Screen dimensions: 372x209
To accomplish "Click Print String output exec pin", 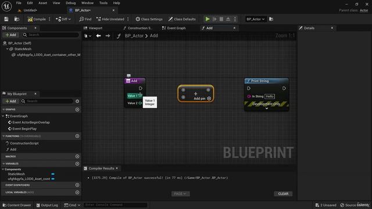I will coord(284,88).
